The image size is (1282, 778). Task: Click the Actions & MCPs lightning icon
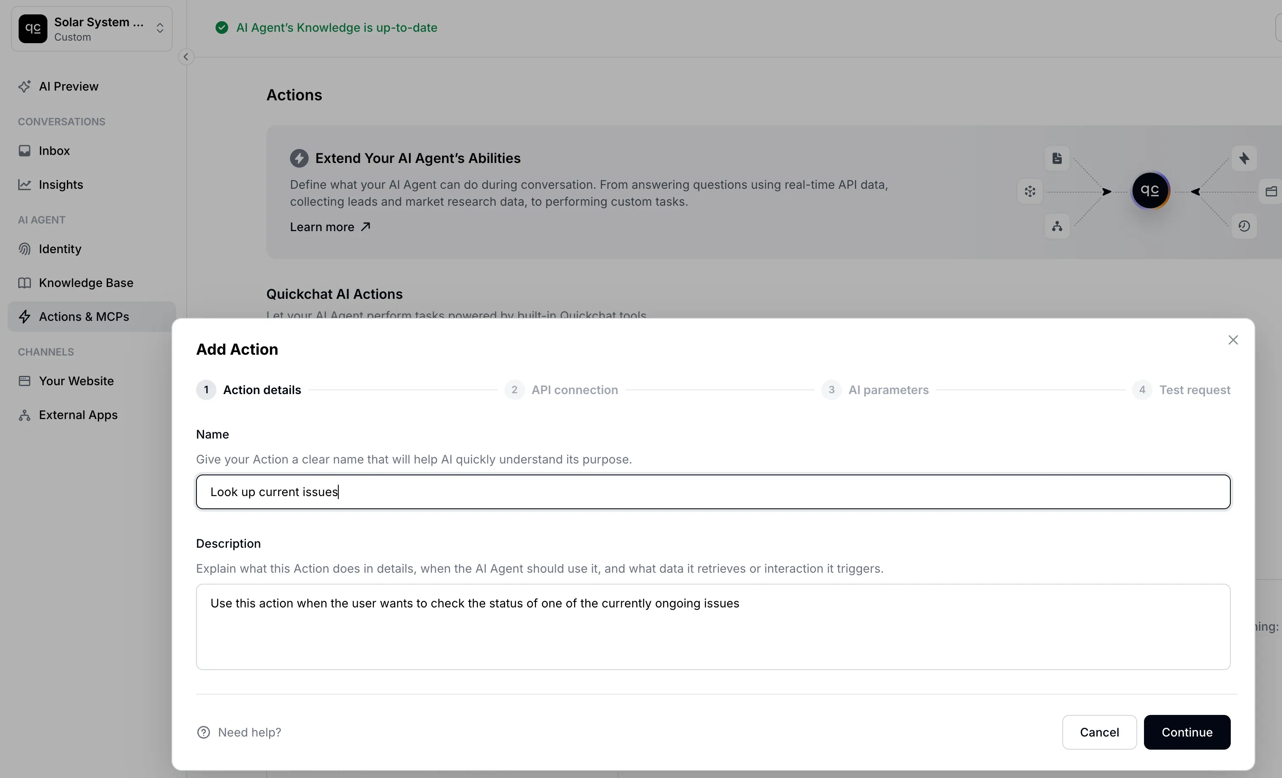[x=25, y=317]
